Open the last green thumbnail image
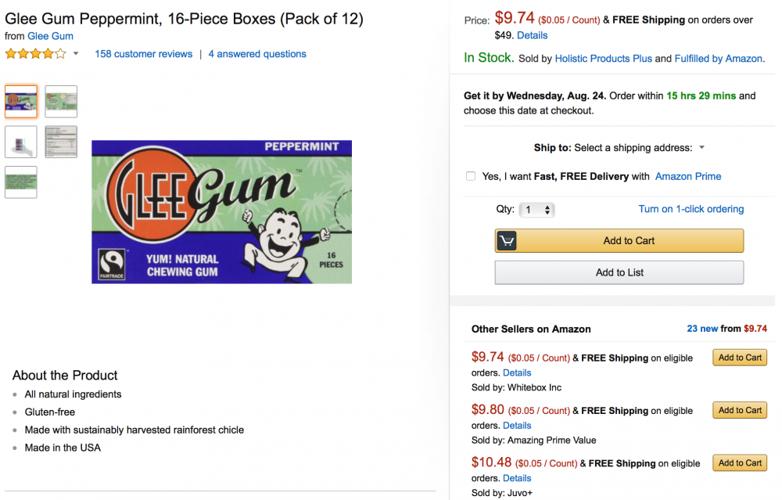The width and height of the screenshot is (782, 500). 21,182
